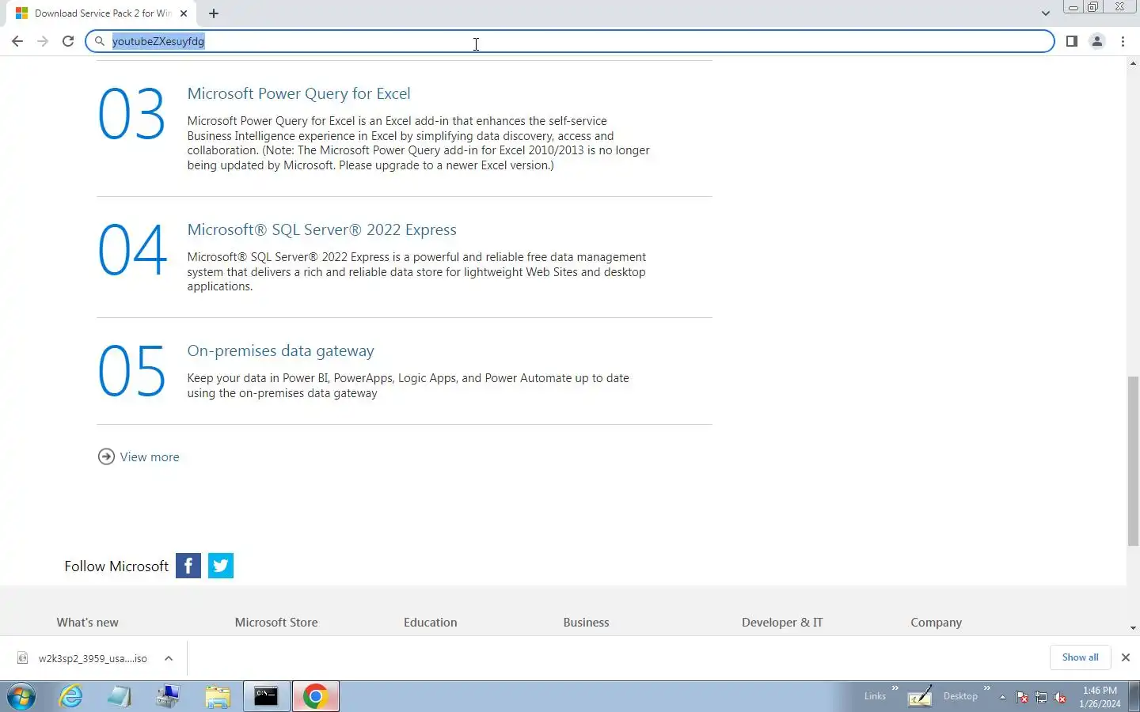The width and height of the screenshot is (1140, 712).
Task: Click the Developer & IT footer heading
Action: tap(782, 623)
